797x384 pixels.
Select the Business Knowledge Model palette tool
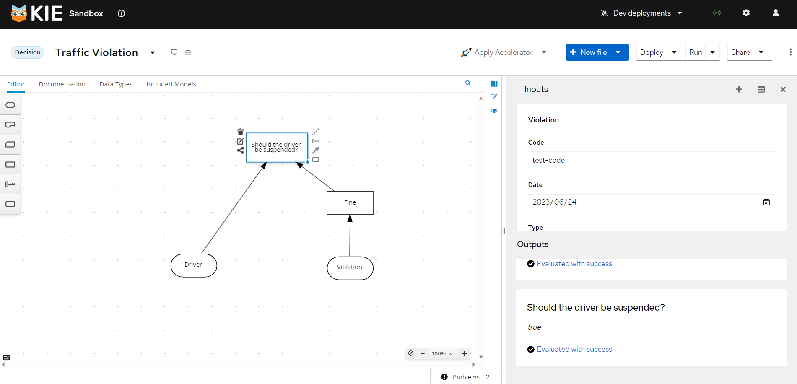[10, 144]
